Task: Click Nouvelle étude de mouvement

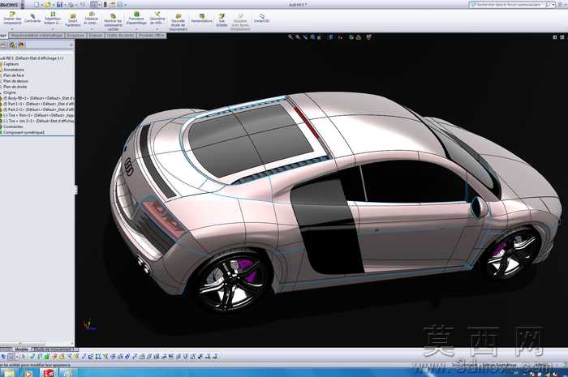Action: pyautogui.click(x=179, y=22)
